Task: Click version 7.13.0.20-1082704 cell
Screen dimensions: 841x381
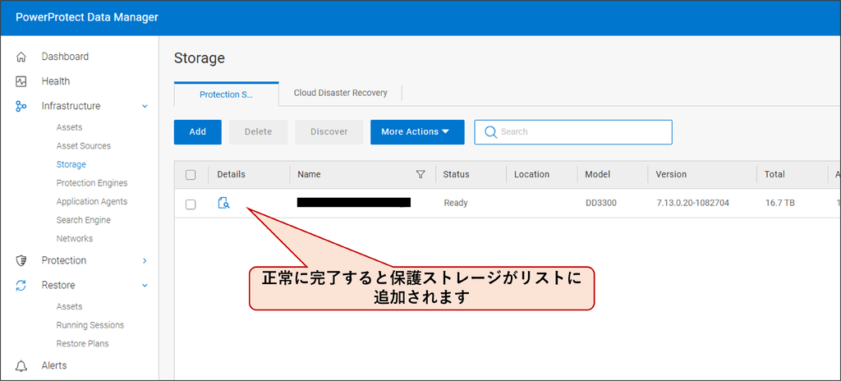Action: coord(692,203)
